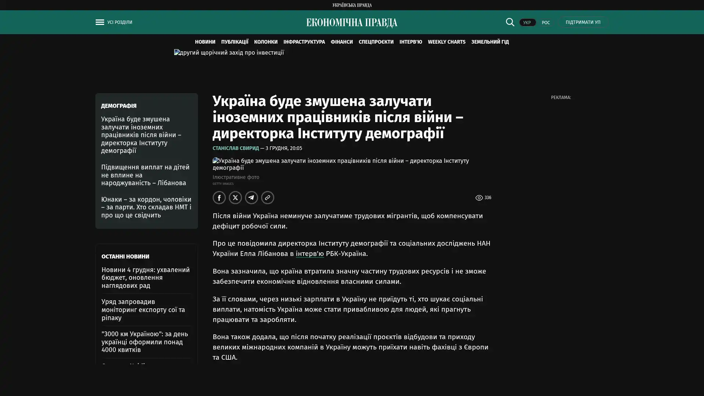Viewport: 704px width, 396px height.
Task: Open the article about child payments and birth rates
Action: pos(145,175)
